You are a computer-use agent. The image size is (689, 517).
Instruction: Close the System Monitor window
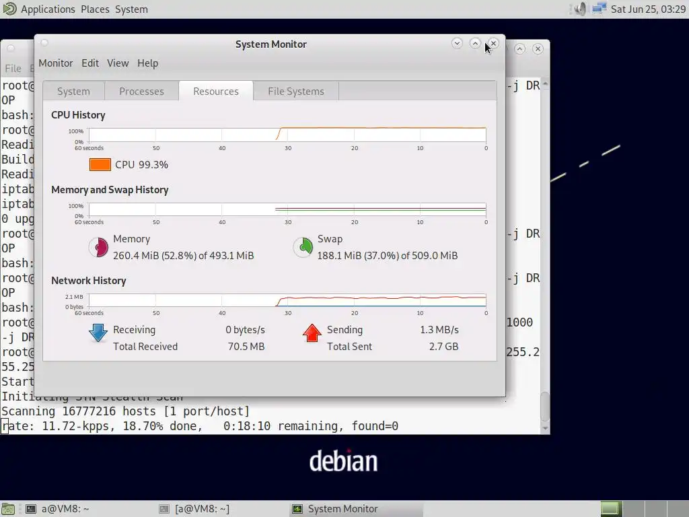pos(493,43)
